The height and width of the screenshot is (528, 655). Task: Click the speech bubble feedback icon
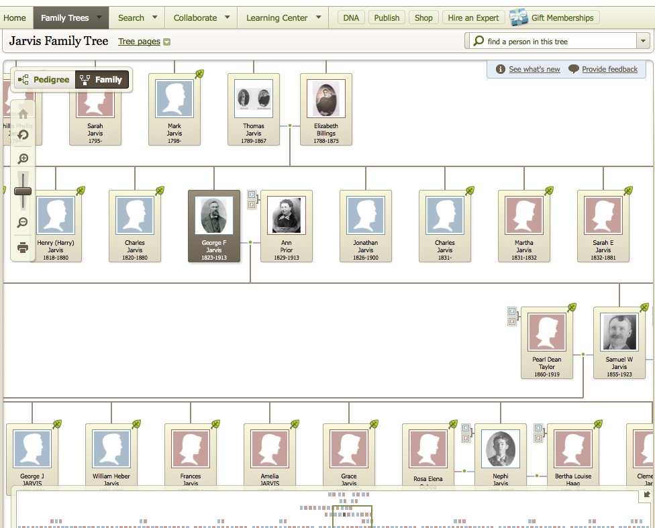574,69
